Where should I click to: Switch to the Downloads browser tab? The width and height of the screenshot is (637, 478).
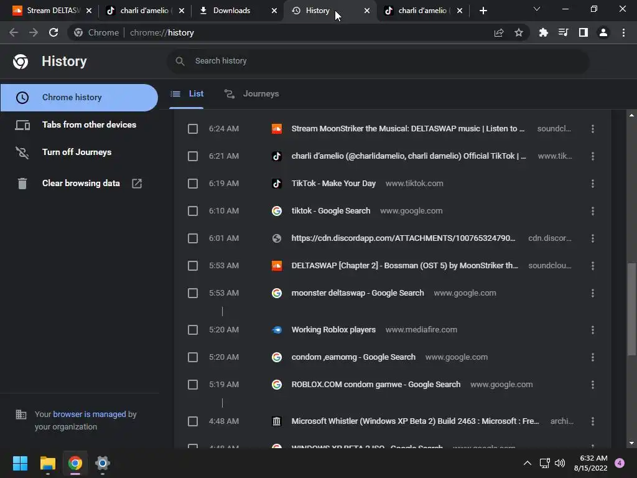(238, 11)
